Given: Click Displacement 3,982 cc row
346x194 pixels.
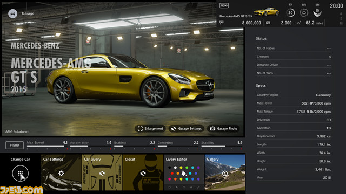Looking at the screenshot, I should click(294, 136).
